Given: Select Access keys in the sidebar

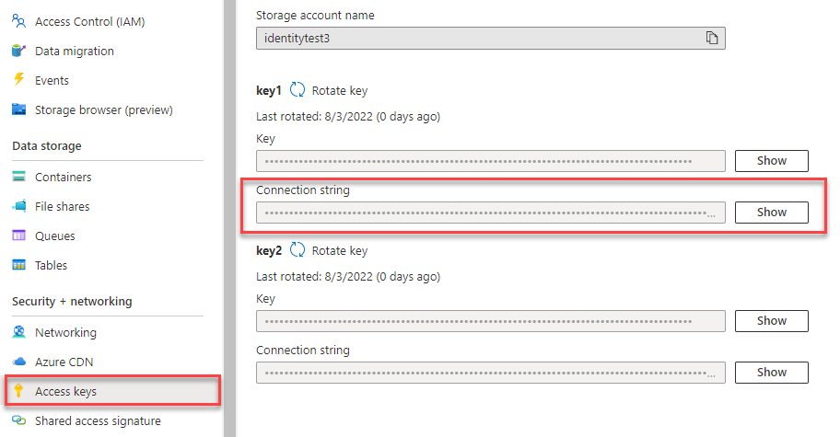Looking at the screenshot, I should (x=65, y=391).
